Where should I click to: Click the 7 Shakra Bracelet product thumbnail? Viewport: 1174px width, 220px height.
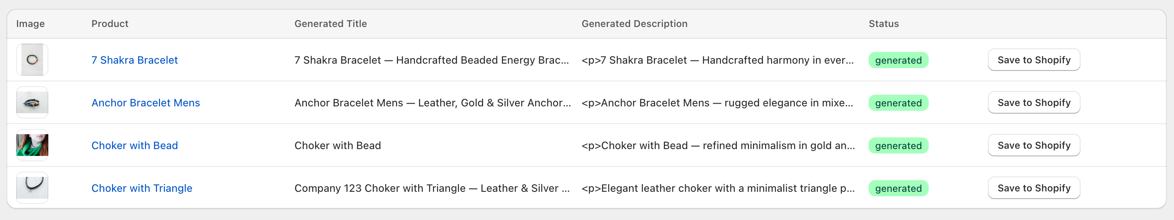point(32,60)
